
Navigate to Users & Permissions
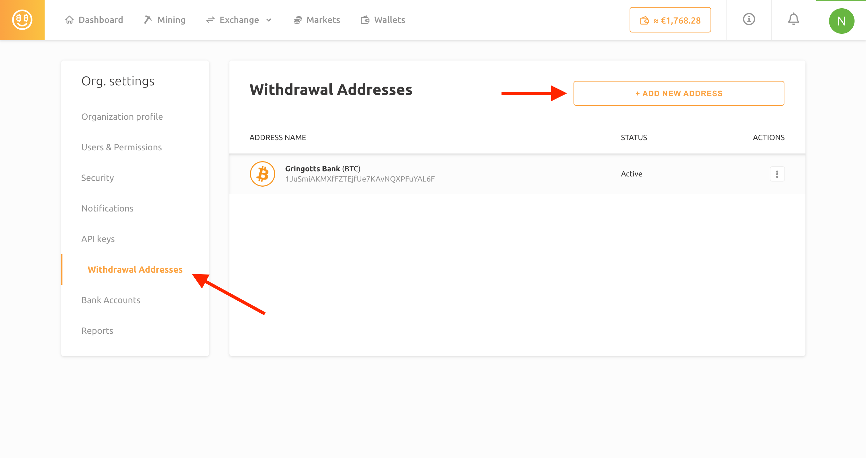coord(121,147)
